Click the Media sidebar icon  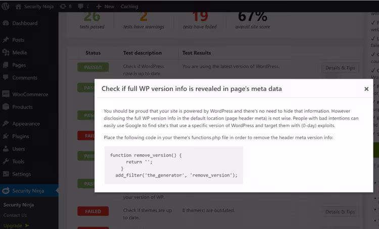click(x=6, y=52)
